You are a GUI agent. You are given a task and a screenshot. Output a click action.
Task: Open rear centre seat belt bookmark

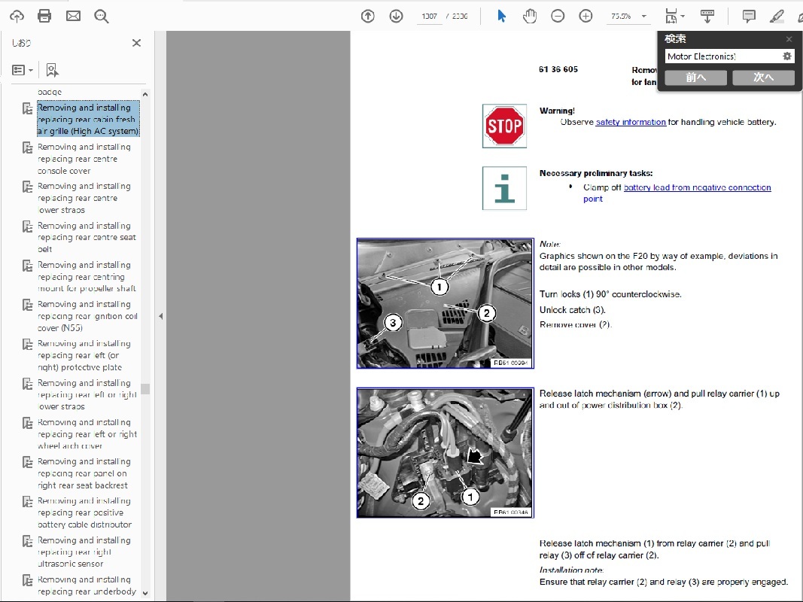(x=87, y=238)
